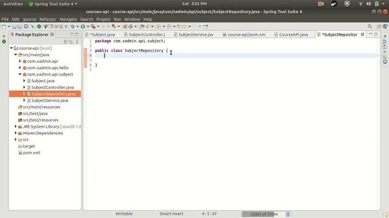Click the Open Type toolbar icon
Image resolution: width=389 pixels, height=218 pixels.
coord(142,27)
